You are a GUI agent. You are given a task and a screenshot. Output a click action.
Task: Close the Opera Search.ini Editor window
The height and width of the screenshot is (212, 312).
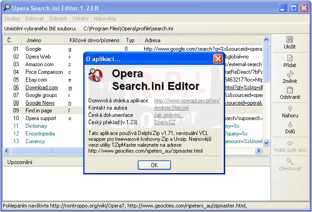304,8
